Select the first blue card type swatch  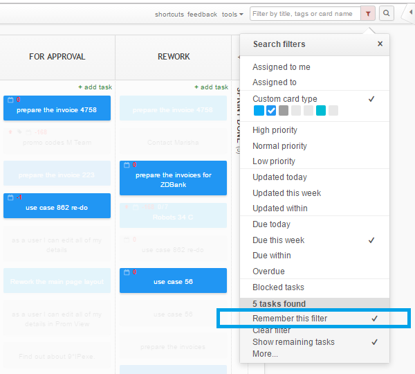coord(259,111)
